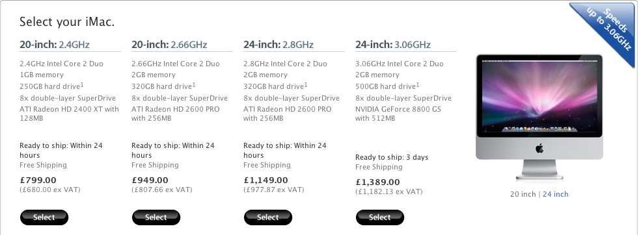Click the Select your iMac title
The image size is (639, 235).
[67, 21]
